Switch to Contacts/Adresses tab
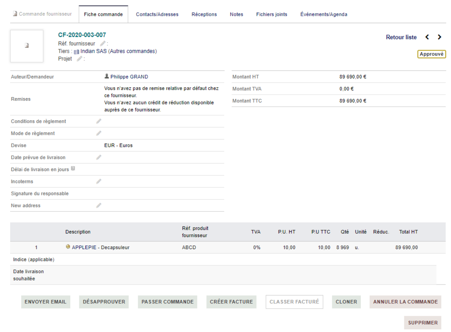The height and width of the screenshot is (332, 451). [157, 14]
